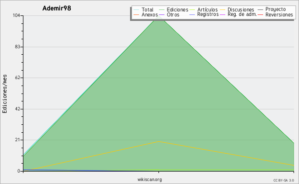Click the 21 y-axis value

coord(17,140)
